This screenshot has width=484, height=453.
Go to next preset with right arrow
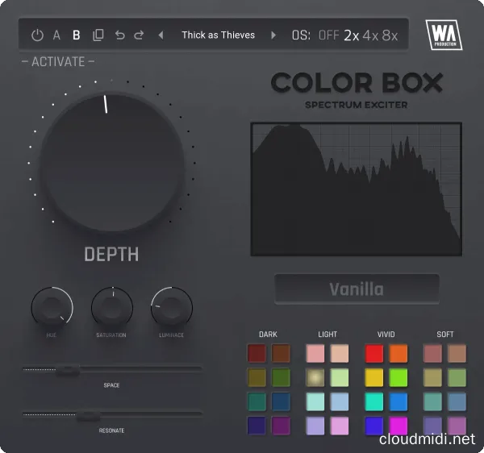[273, 35]
